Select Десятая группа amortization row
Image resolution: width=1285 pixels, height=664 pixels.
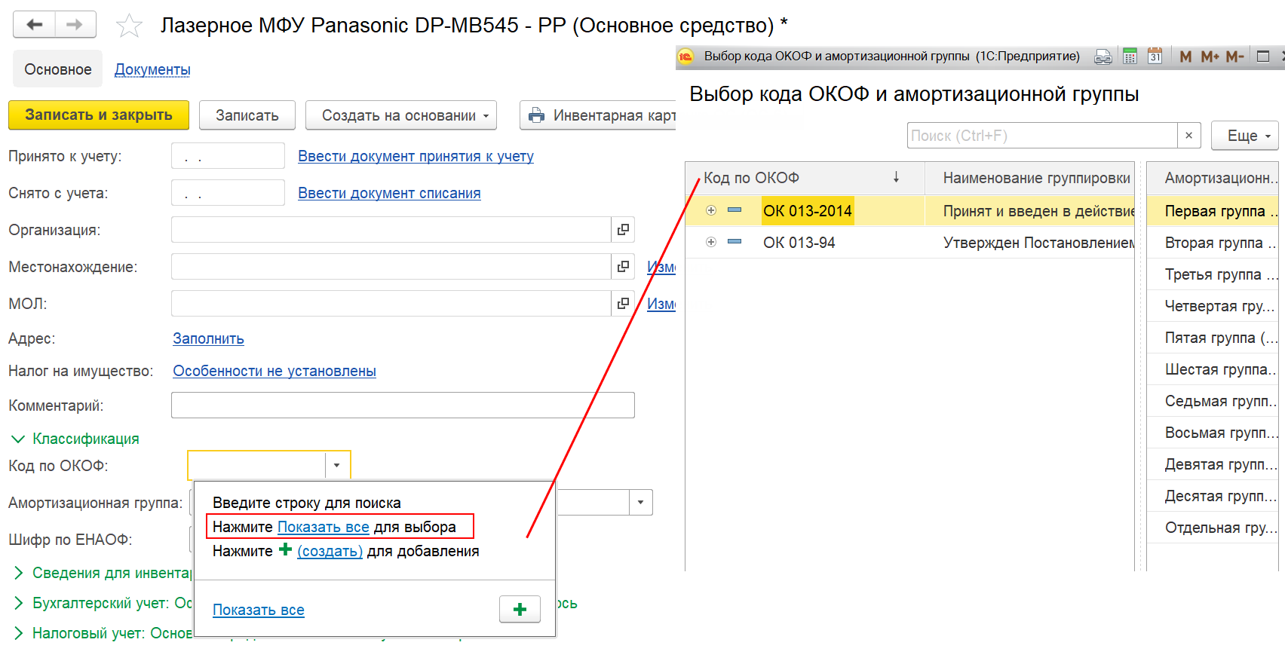[x=1213, y=496]
